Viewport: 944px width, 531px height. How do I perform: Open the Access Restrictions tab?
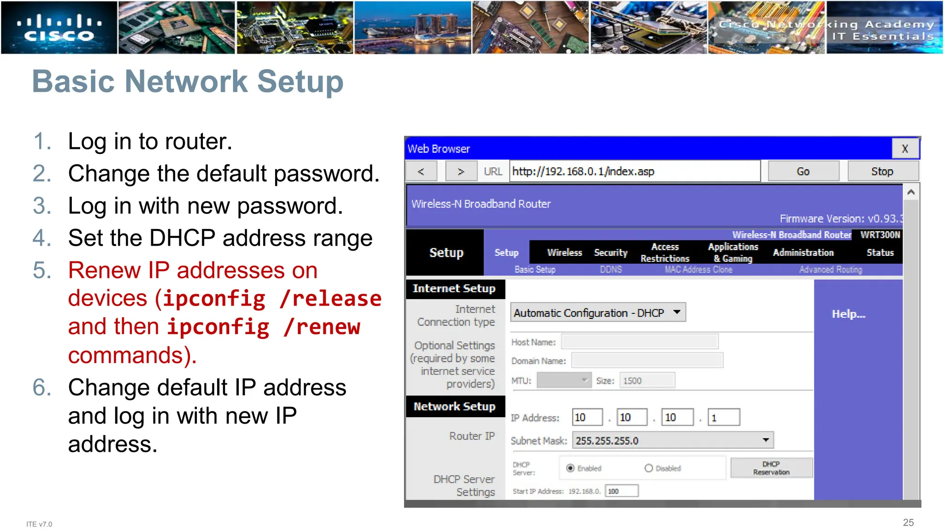click(665, 253)
